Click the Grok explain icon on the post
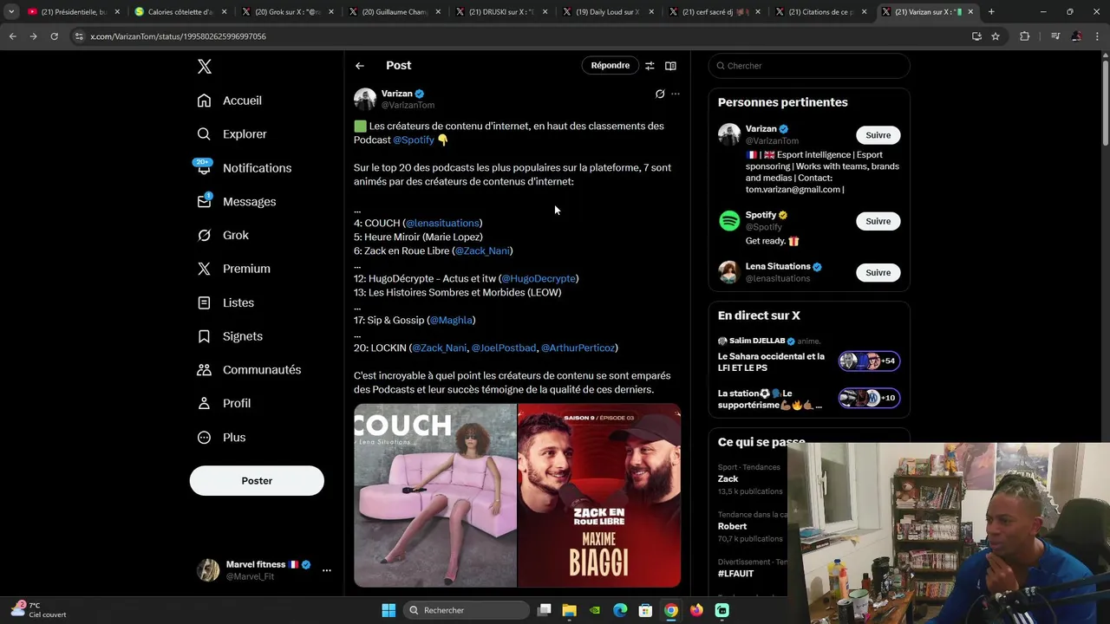This screenshot has height=624, width=1110. coord(660,94)
